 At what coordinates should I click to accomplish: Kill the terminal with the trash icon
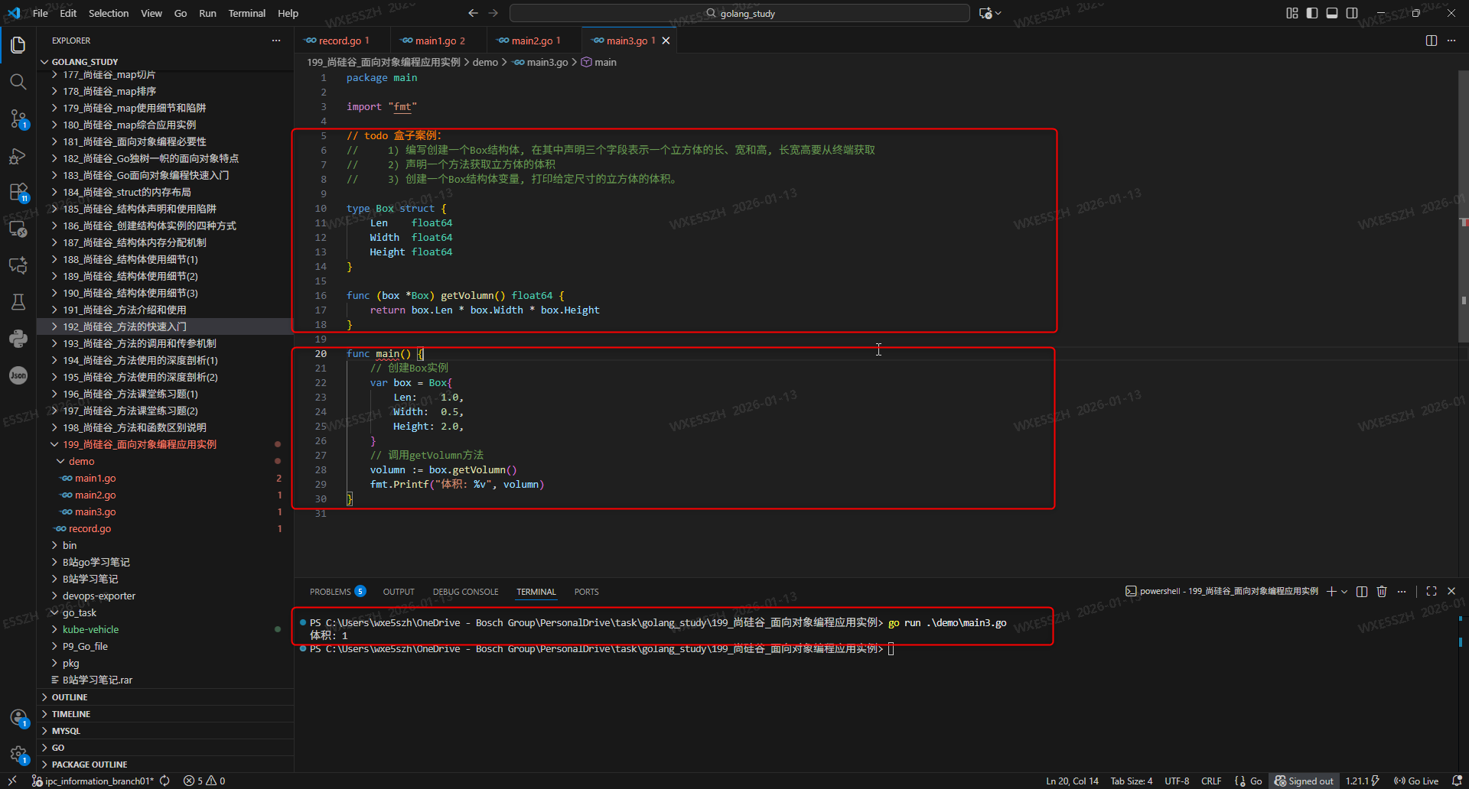click(x=1382, y=591)
